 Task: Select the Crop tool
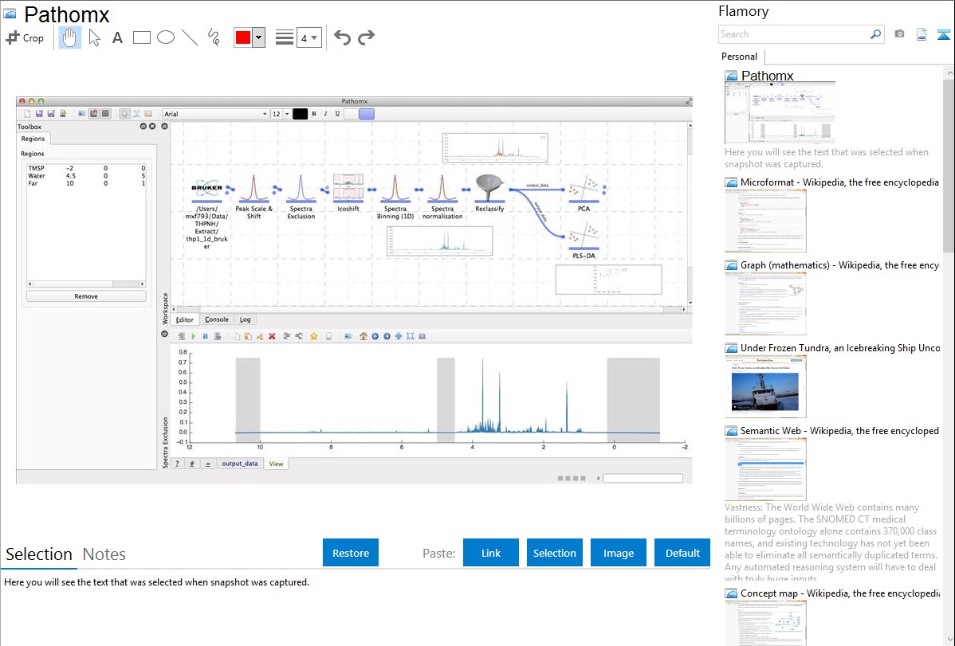[x=25, y=37]
